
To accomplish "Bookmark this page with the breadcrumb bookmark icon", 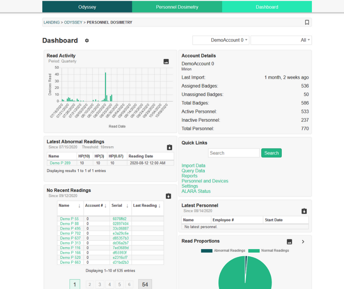I will coord(307,22).
